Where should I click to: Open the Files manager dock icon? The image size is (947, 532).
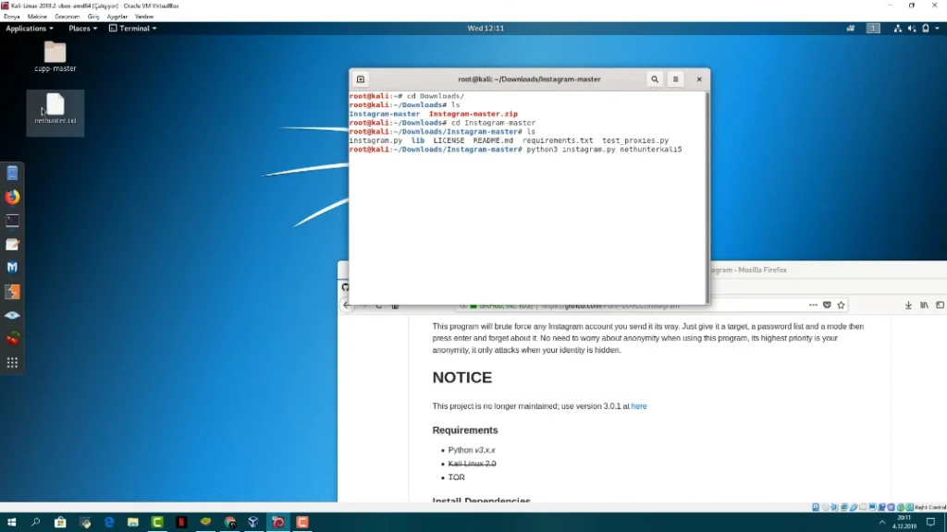(12, 173)
